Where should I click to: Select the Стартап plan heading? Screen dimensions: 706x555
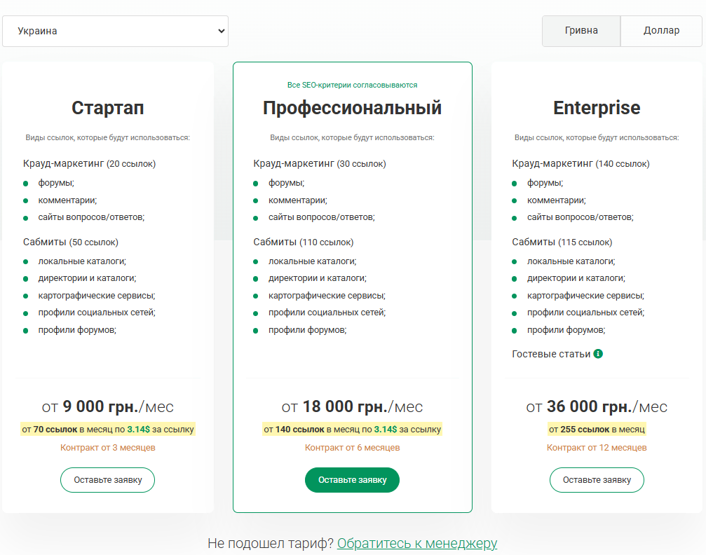click(108, 108)
